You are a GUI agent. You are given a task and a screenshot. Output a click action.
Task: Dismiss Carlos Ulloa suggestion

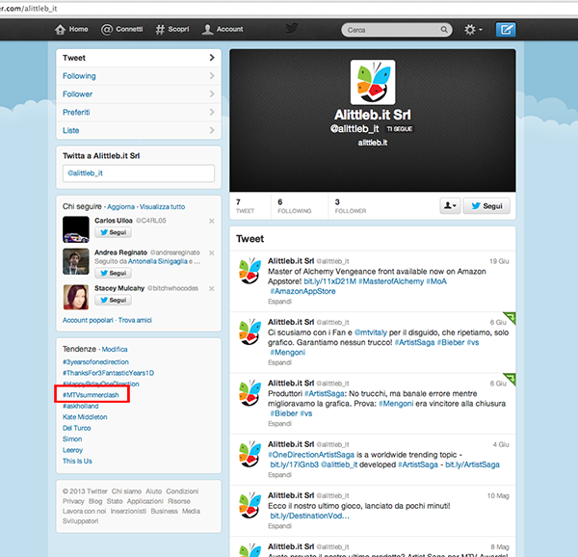tap(212, 221)
